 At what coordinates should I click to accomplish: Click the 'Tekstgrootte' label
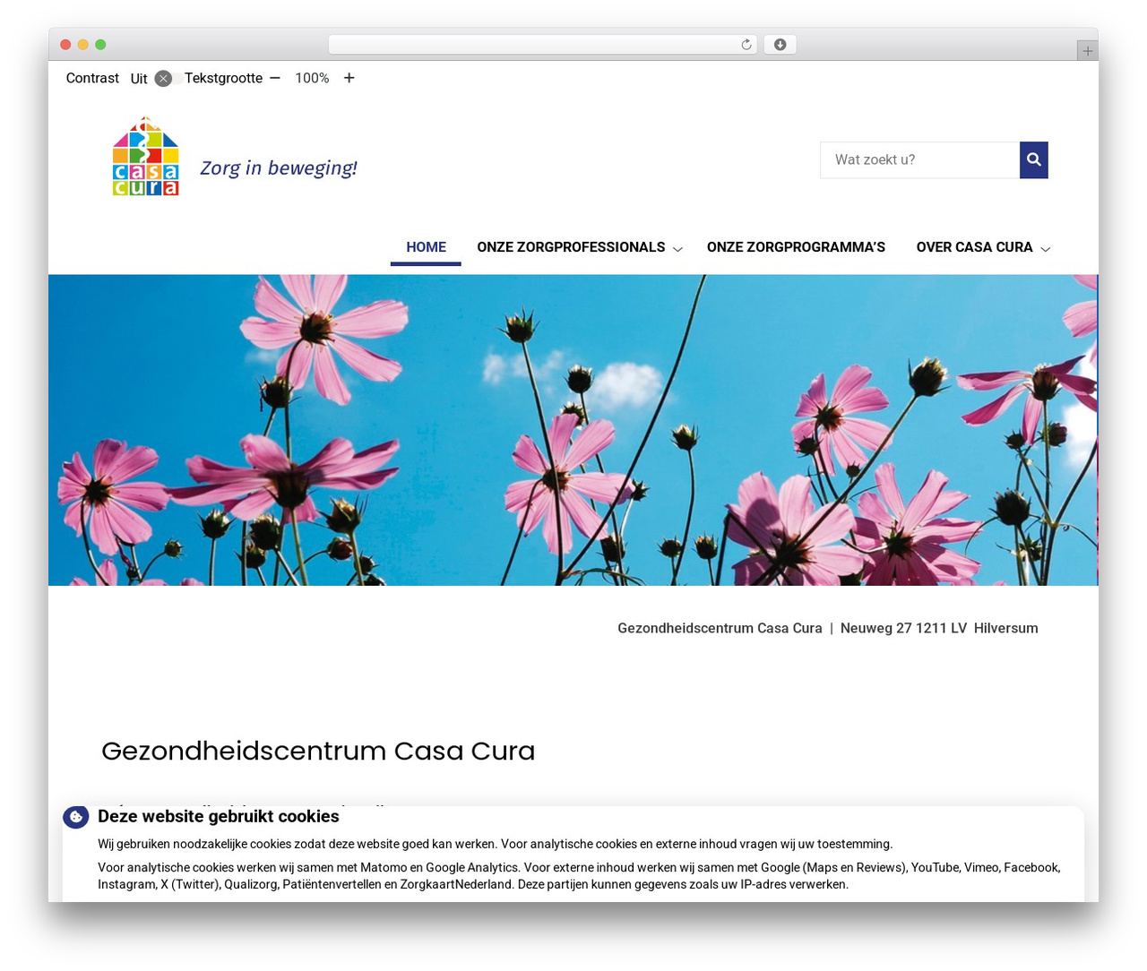[223, 78]
